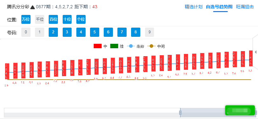Click the green floating button at bottom right
Viewport: 258px width, 119px height.
[x=240, y=110]
